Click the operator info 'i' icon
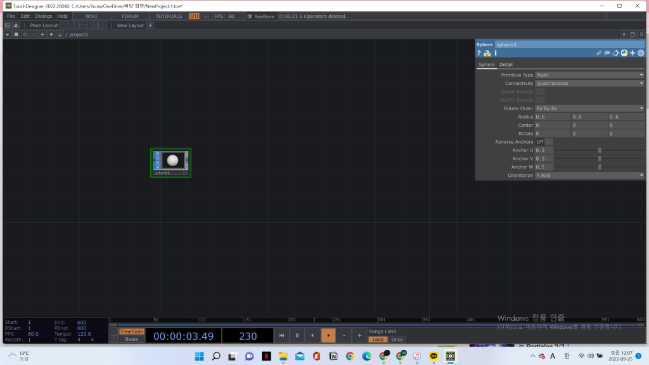Screen dimensions: 649x365 pyautogui.click(x=495, y=53)
